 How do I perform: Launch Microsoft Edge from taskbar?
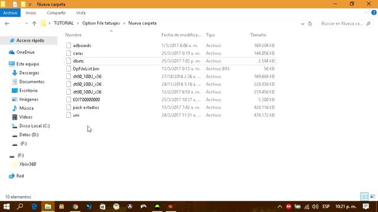tap(34, 207)
